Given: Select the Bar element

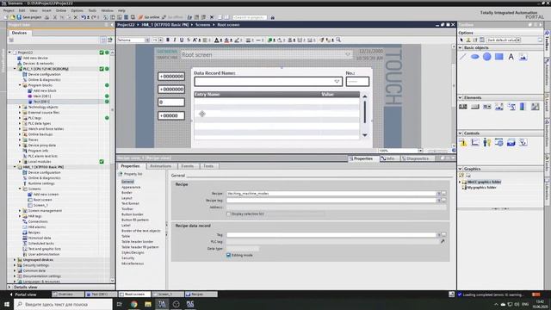Looking at the screenshot, I should pos(523,107).
